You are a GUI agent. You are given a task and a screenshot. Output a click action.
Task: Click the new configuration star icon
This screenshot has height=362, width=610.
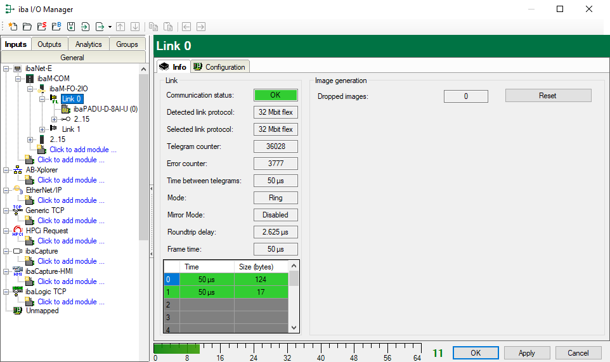pyautogui.click(x=13, y=27)
